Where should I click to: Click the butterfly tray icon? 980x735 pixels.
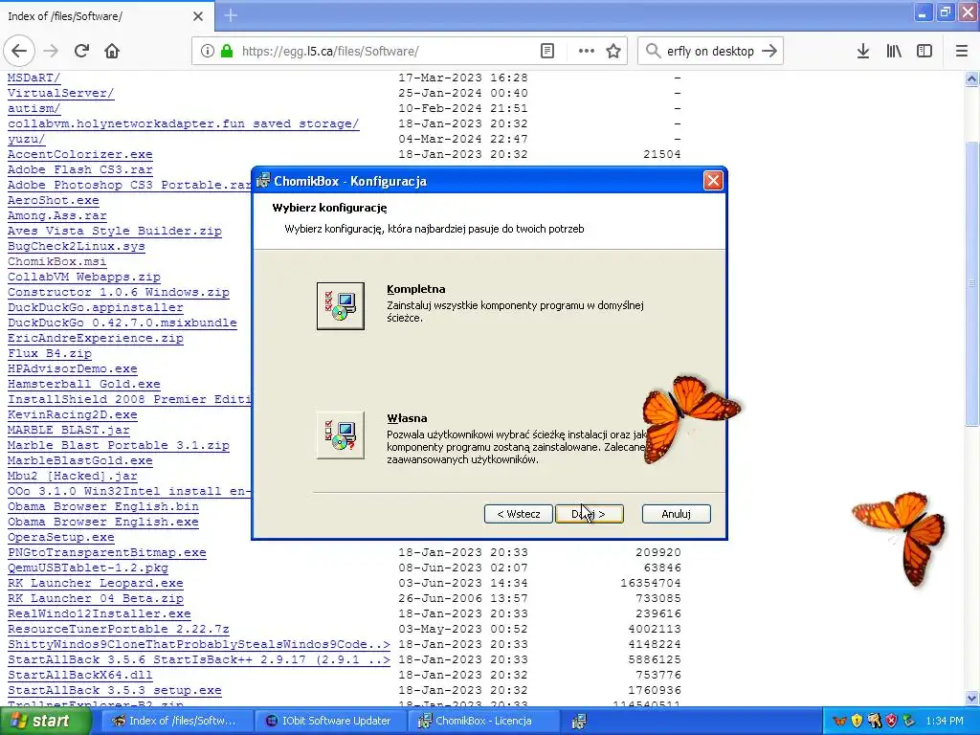coord(839,722)
